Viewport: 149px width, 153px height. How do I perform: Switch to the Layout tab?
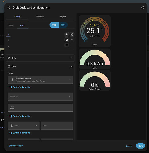(63, 17)
